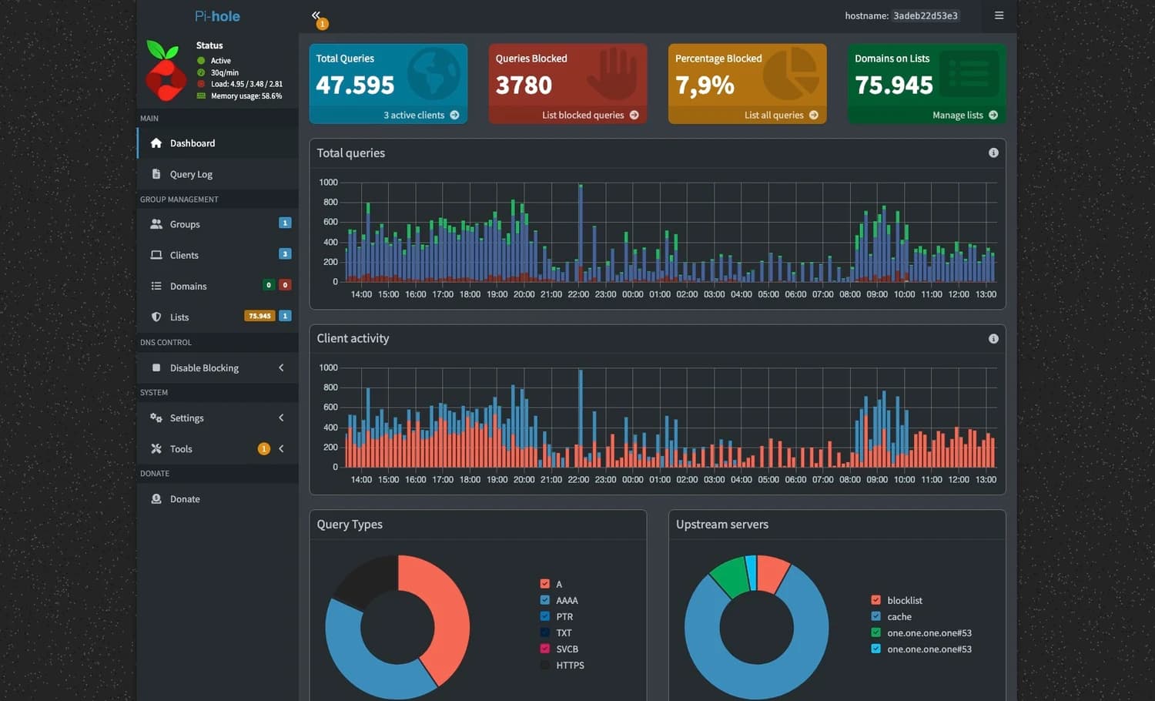Open the Manage lists link

pyautogui.click(x=965, y=115)
